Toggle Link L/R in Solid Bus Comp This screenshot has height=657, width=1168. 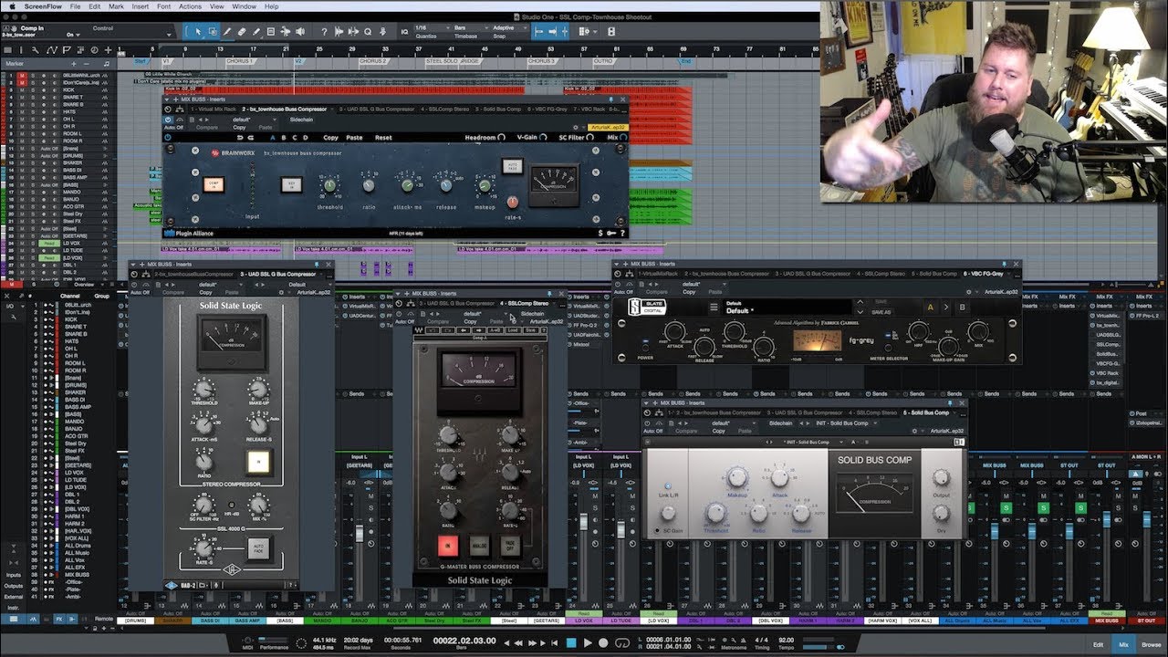coord(667,487)
